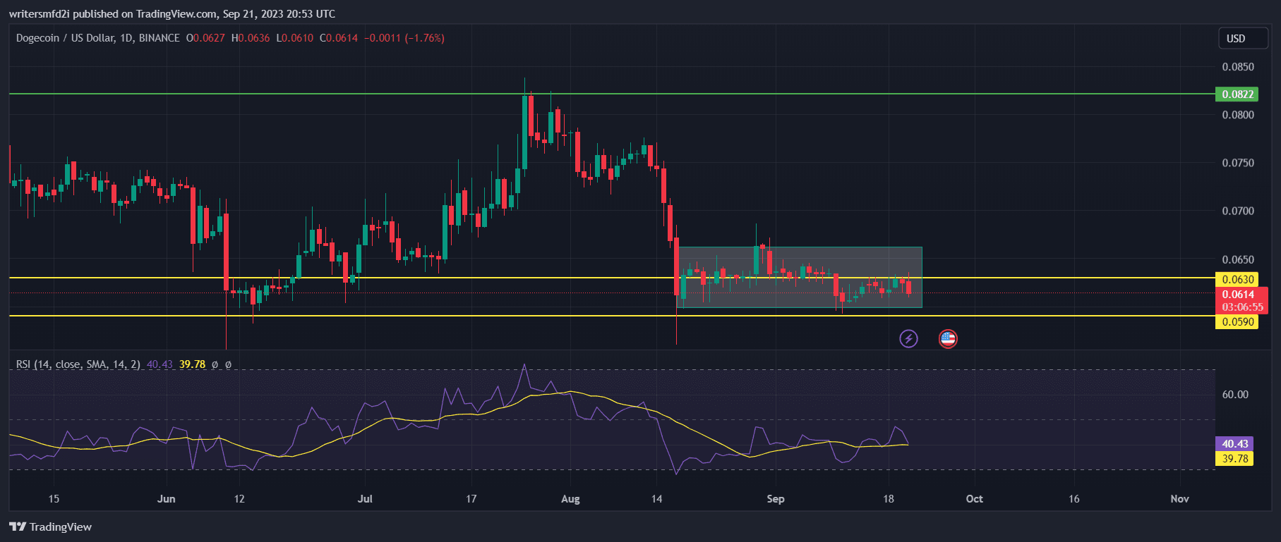Click the 0.0750 price axis label
This screenshot has width=1281, height=542.
[x=1238, y=163]
